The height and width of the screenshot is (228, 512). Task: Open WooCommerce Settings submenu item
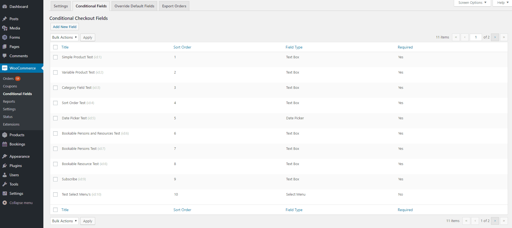tap(9, 109)
